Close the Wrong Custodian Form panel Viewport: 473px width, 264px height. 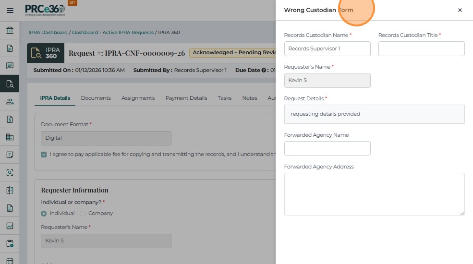pyautogui.click(x=460, y=10)
